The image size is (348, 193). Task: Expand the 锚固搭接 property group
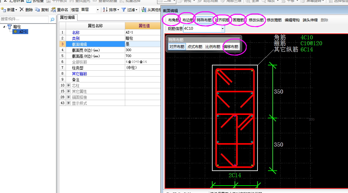[x=68, y=97]
